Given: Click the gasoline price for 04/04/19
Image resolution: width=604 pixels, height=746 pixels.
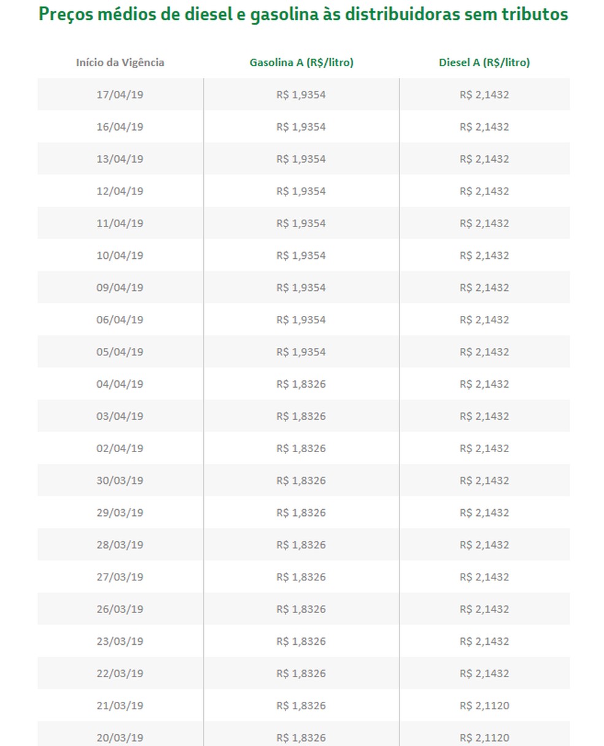Looking at the screenshot, I should [301, 384].
